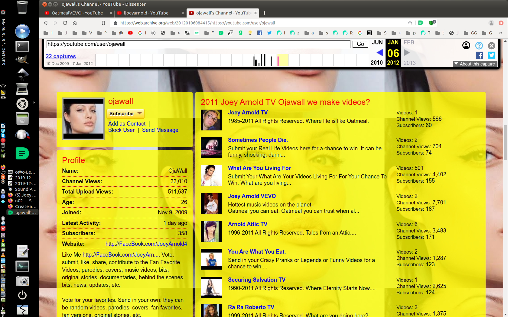Open the lightbulb bookmark icon

[250, 33]
